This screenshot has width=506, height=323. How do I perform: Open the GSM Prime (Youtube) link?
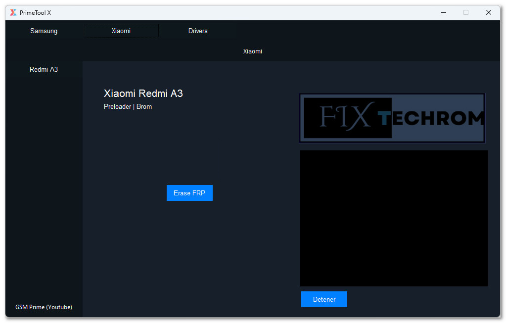pyautogui.click(x=44, y=307)
